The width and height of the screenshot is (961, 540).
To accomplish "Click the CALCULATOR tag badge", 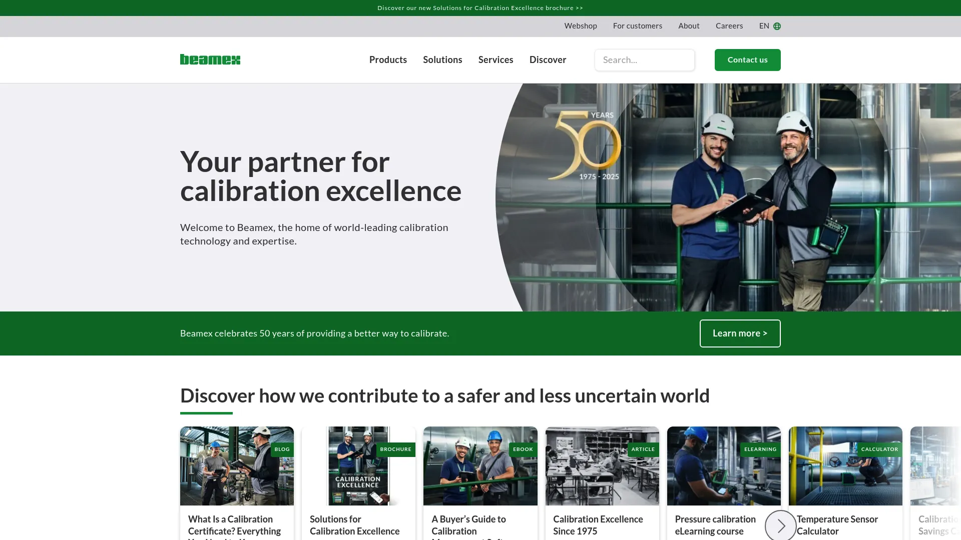I will (879, 449).
